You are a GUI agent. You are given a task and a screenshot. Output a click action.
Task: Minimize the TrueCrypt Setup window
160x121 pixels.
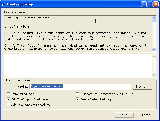click(x=144, y=4)
